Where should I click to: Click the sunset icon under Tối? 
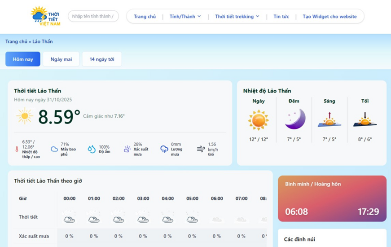point(365,120)
